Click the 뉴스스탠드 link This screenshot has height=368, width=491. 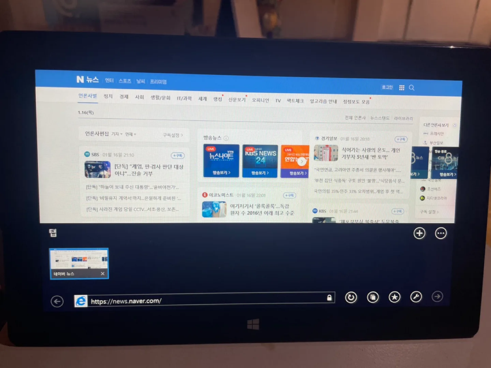coord(380,118)
